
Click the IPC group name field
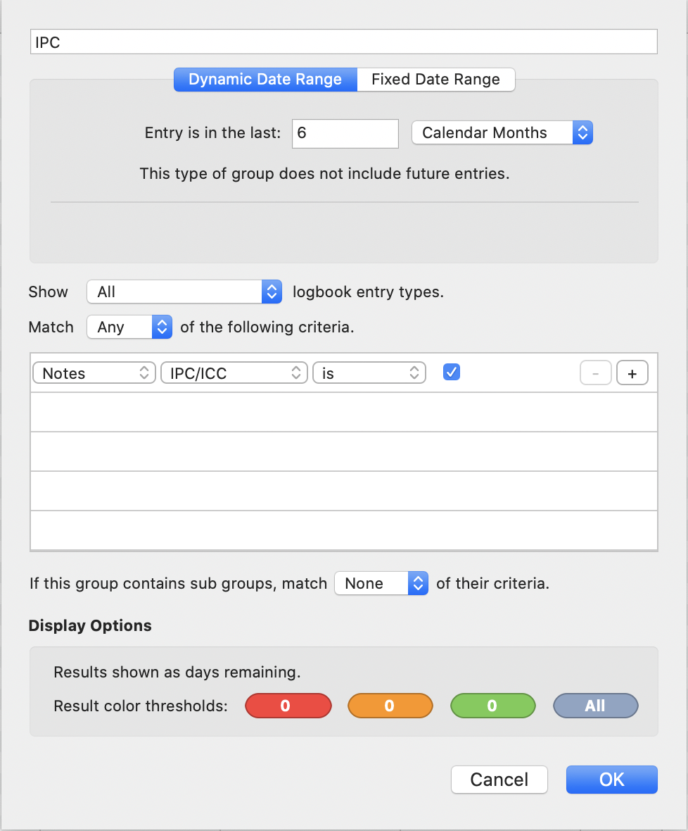point(344,42)
